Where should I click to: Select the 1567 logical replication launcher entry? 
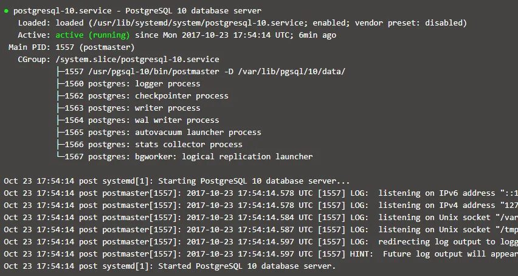coord(188,156)
